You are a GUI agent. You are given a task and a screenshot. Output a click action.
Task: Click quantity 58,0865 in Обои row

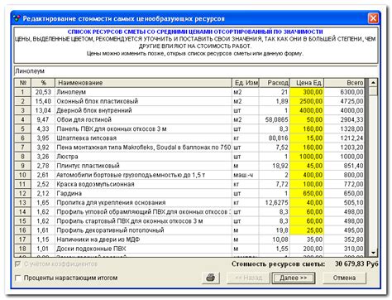[x=275, y=119]
